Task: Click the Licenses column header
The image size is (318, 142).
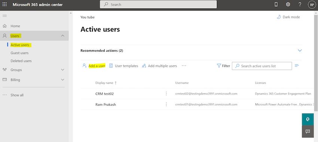Action: click(x=260, y=83)
